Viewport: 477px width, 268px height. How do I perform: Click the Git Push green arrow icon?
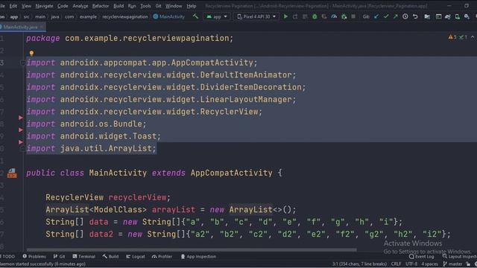point(396,16)
